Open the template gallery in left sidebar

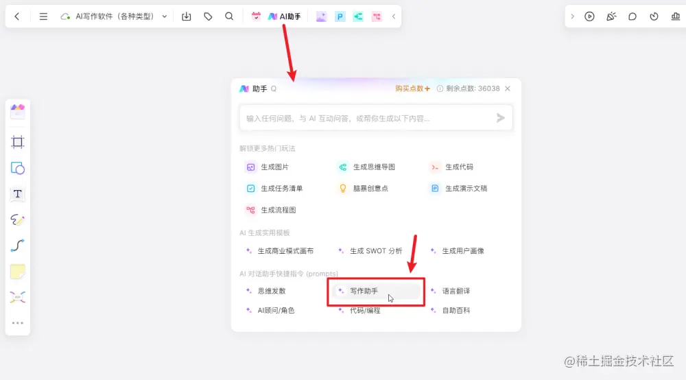(x=18, y=112)
